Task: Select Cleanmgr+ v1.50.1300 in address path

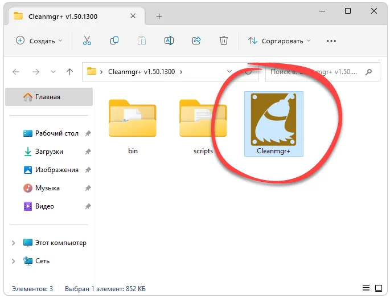Action: [142, 72]
